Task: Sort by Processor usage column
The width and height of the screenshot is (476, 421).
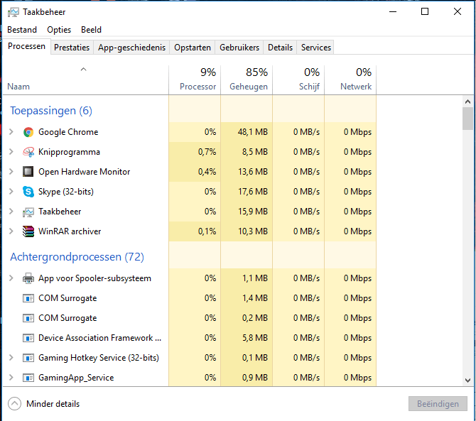Action: [197, 80]
